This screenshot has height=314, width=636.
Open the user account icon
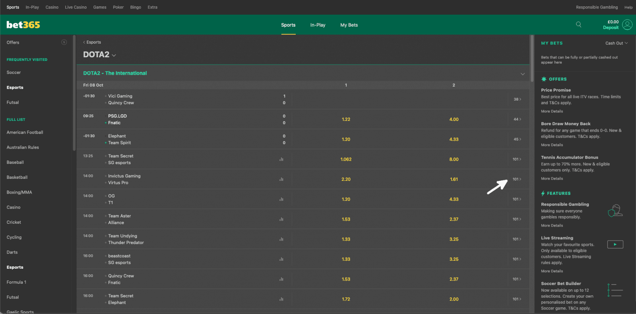click(x=627, y=25)
